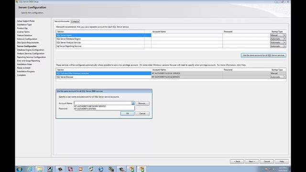Click Reporting Services Configuration in the step list
306x172 pixels.
tap(32, 57)
